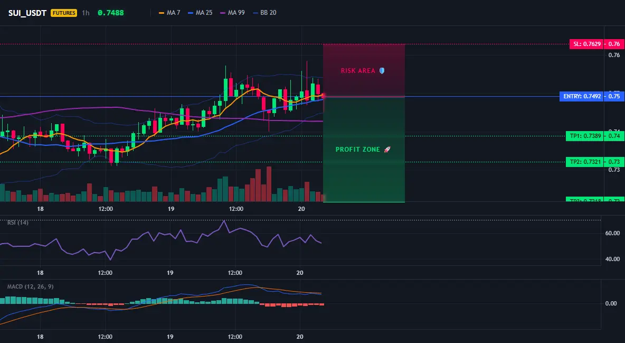Toggle the MA 7 legend entry
Viewport: 625px width, 343px height.
[169, 13]
